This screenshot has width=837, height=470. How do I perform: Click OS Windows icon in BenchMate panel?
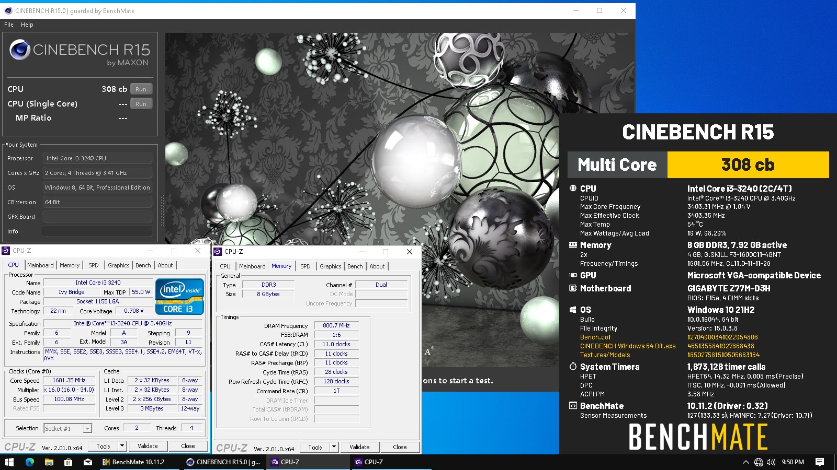[x=573, y=310]
